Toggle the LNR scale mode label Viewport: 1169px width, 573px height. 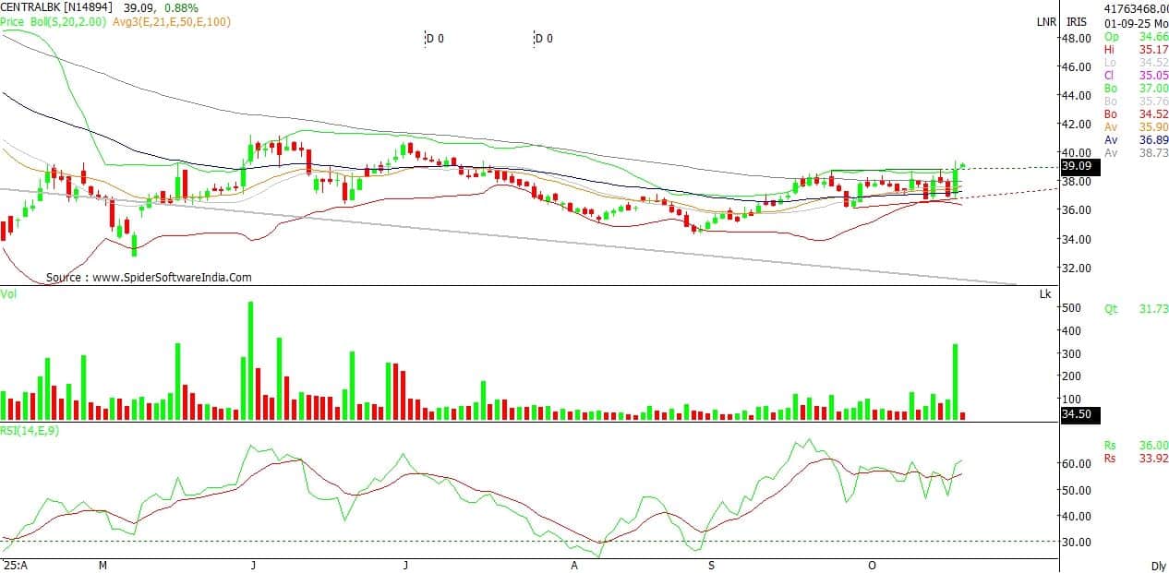pyautogui.click(x=1046, y=20)
